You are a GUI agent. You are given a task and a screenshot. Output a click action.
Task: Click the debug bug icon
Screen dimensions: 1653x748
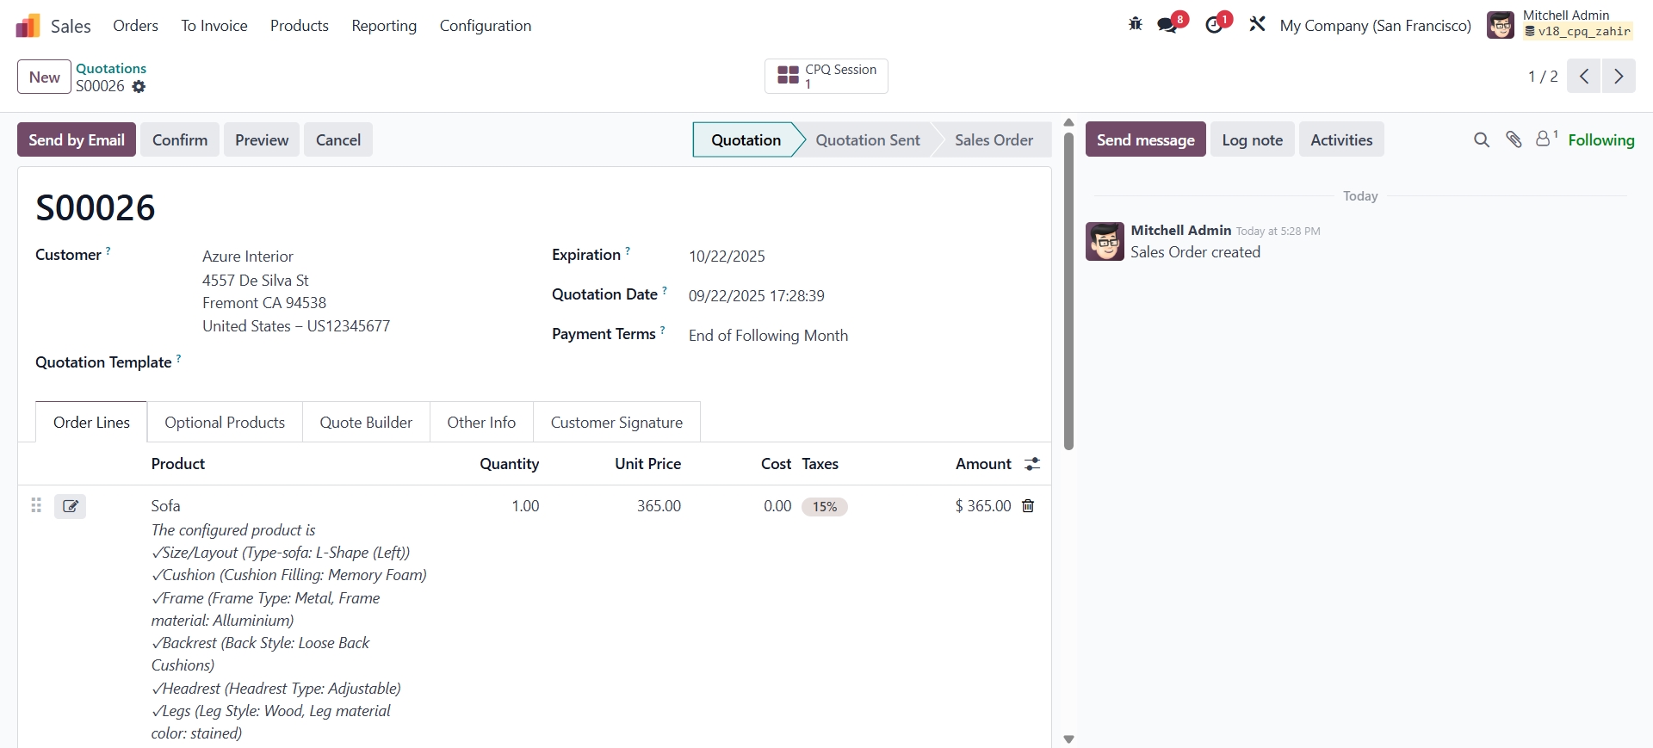[x=1135, y=24]
